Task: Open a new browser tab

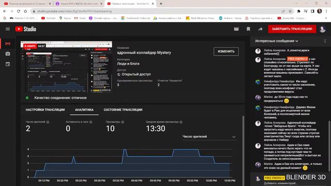Action: [161, 4]
